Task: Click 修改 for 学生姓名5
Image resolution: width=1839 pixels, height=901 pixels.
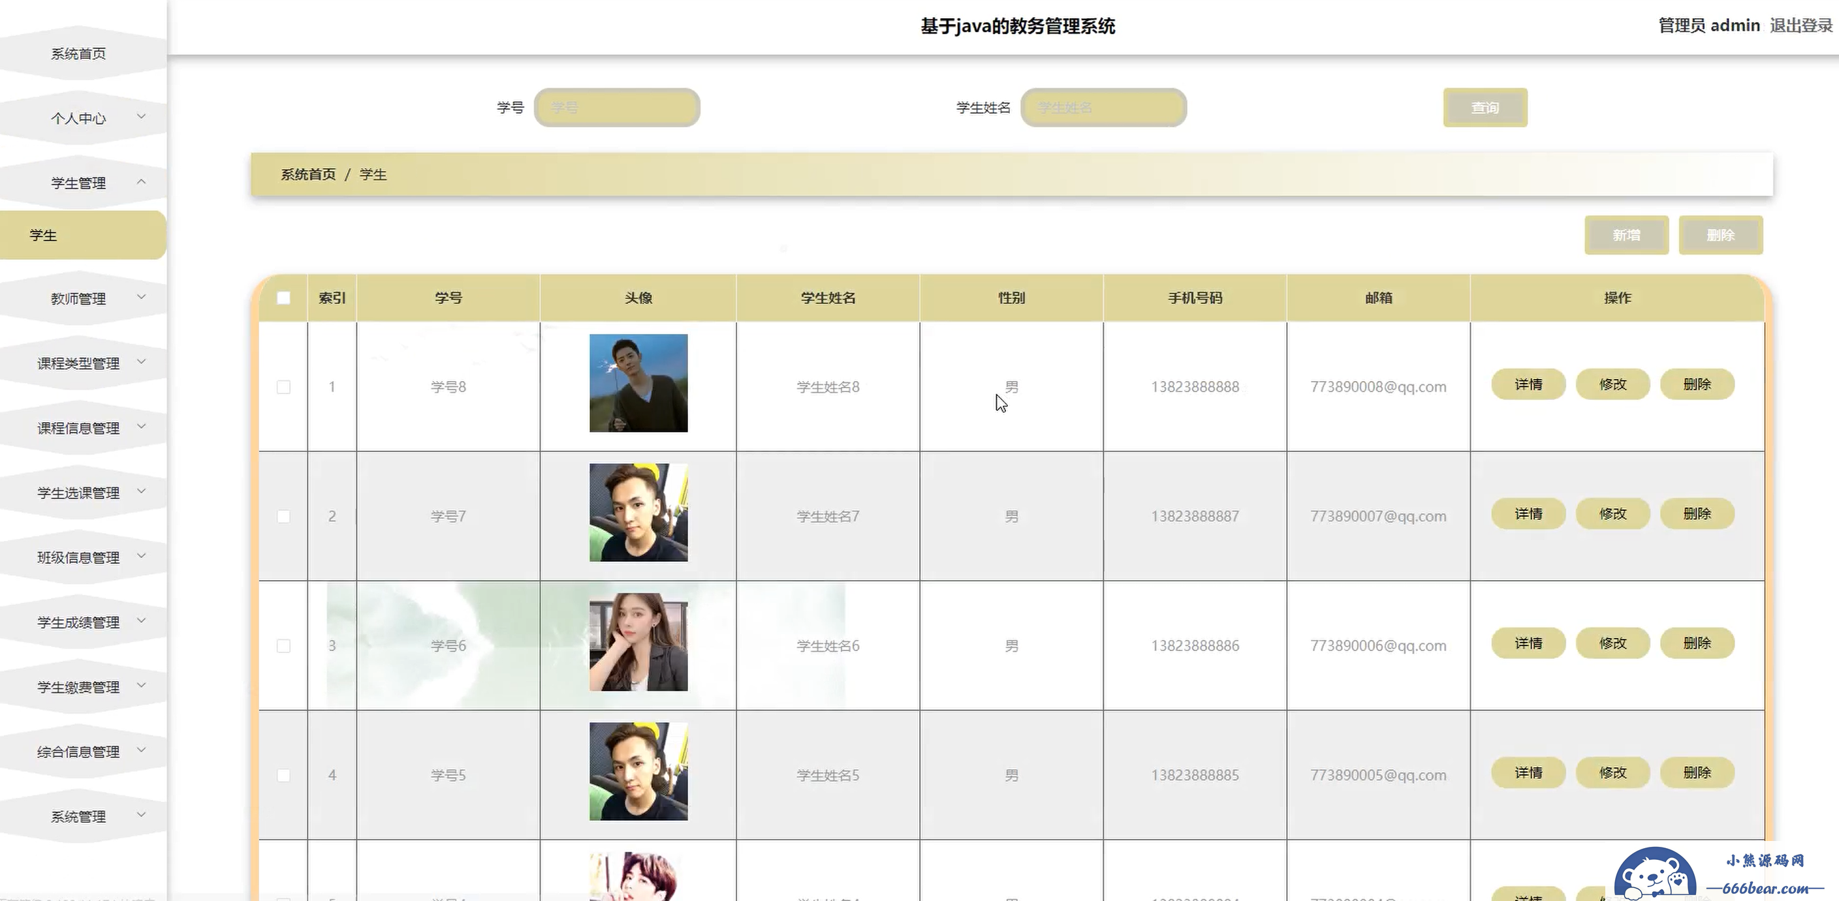Action: (1612, 772)
